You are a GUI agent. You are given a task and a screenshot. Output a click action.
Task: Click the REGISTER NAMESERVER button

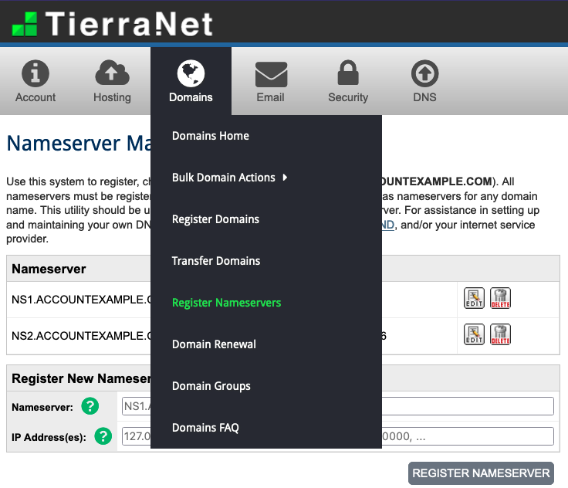(481, 473)
